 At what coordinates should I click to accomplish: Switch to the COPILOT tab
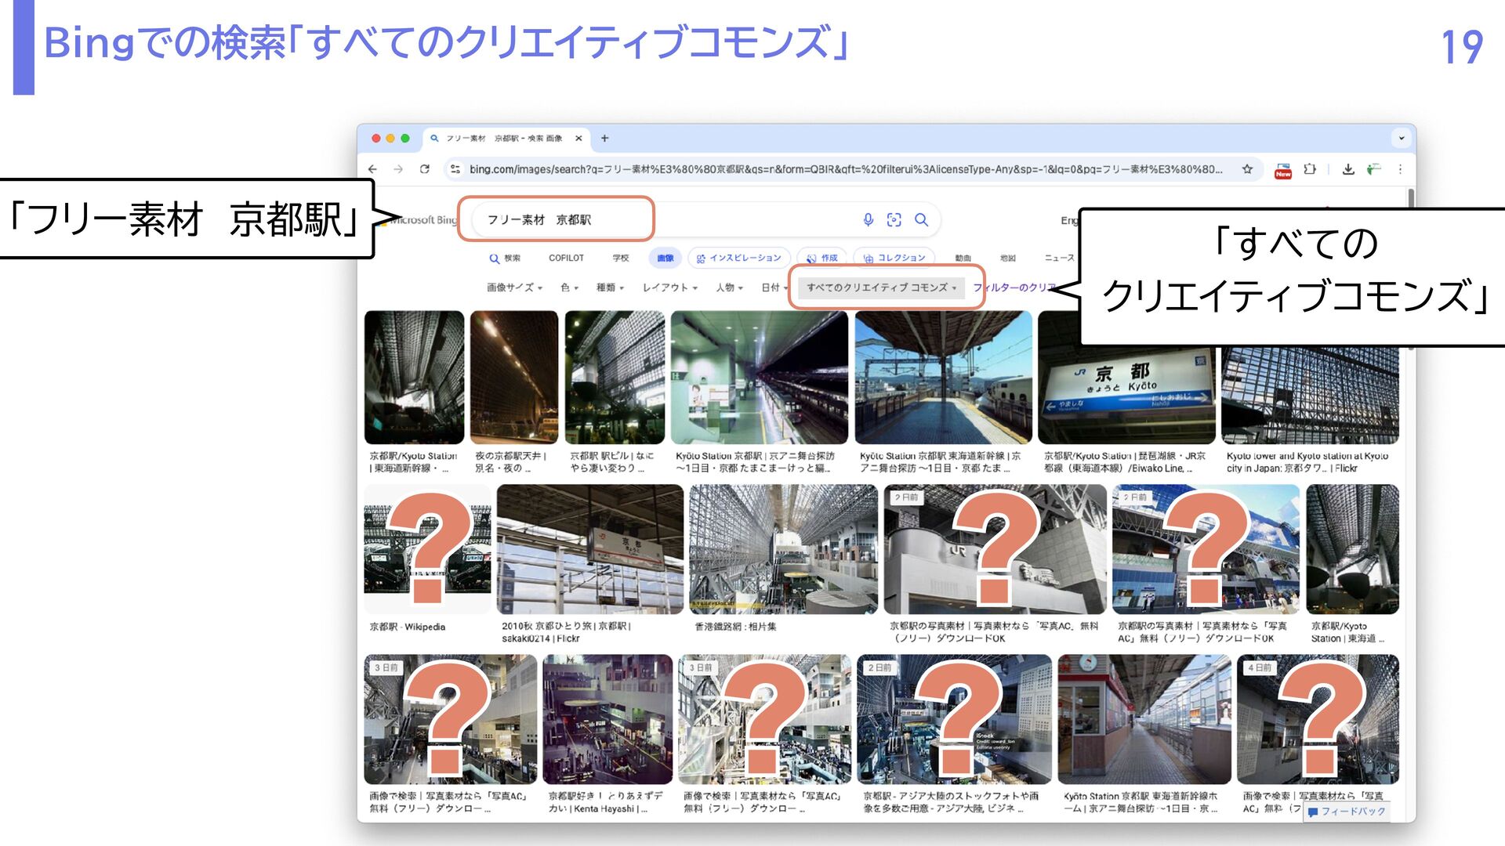[x=566, y=258]
